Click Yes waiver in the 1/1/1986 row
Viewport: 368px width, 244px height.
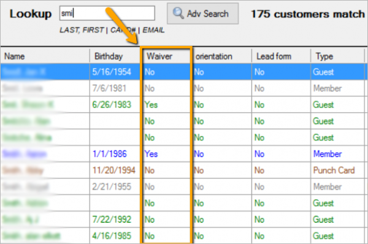(x=151, y=154)
